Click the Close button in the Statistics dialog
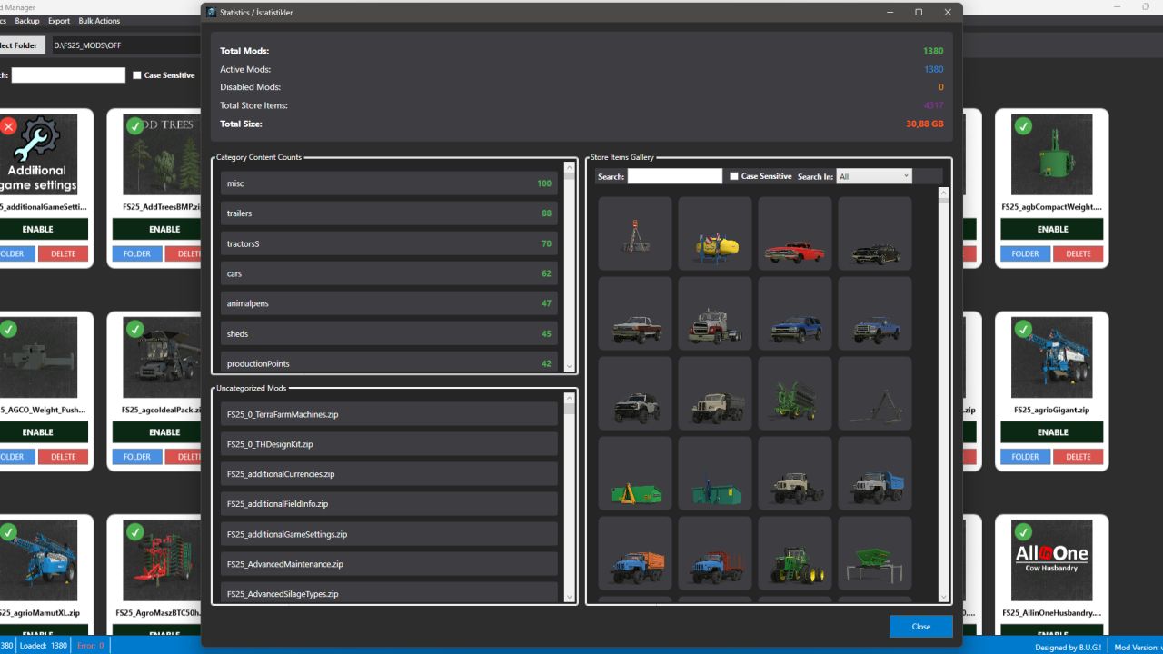The image size is (1163, 654). pyautogui.click(x=920, y=626)
